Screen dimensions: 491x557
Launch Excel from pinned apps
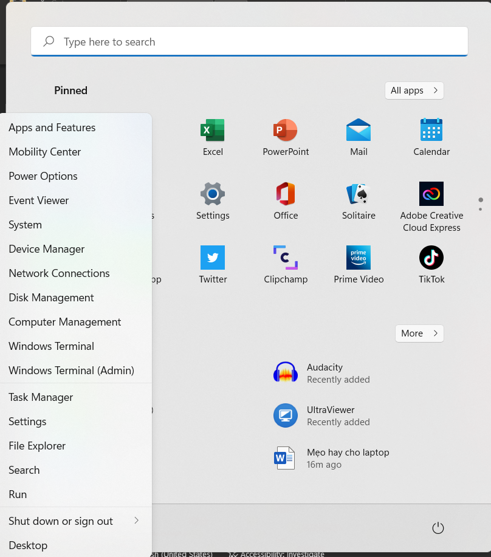pos(213,137)
